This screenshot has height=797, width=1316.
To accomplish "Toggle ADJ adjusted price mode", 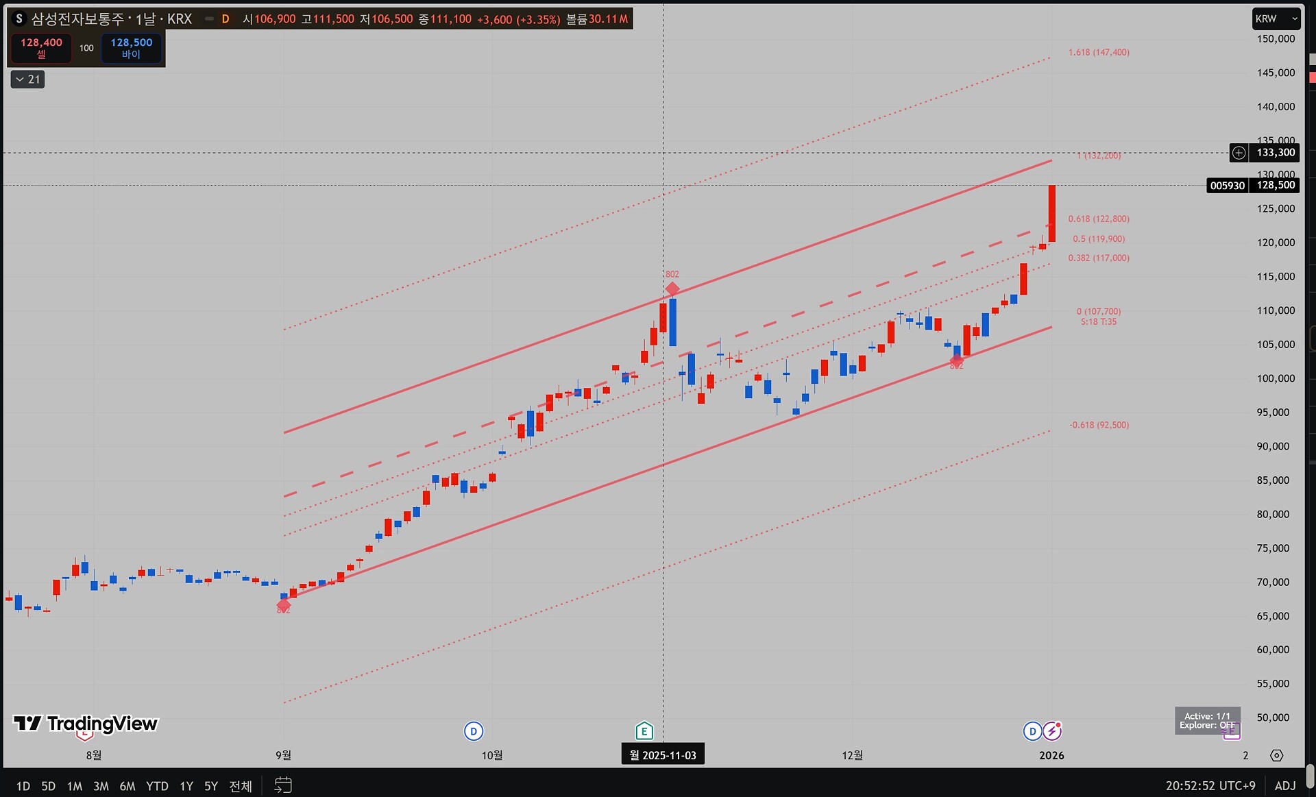I will [1285, 785].
